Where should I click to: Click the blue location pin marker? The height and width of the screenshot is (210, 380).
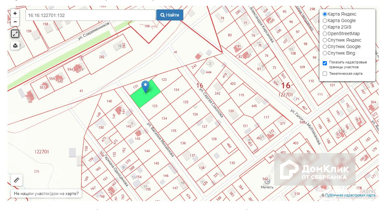(146, 86)
